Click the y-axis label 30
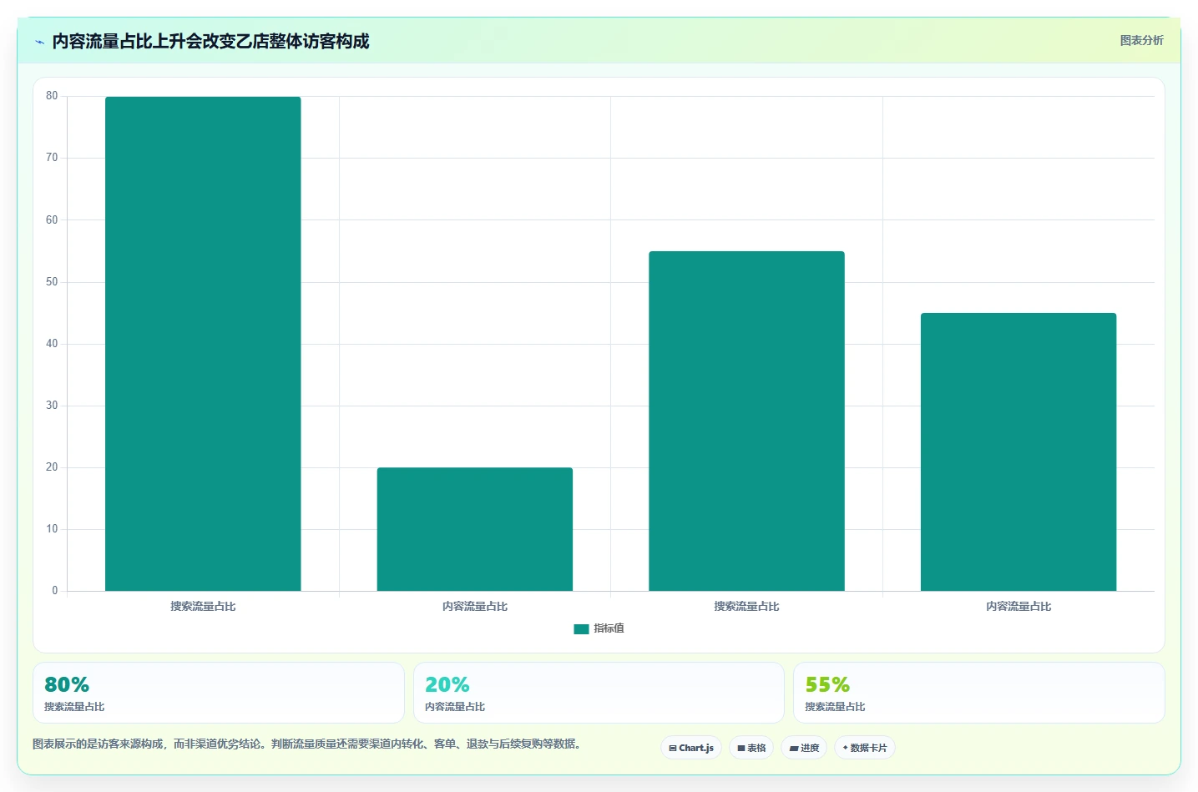Image resolution: width=1198 pixels, height=792 pixels. [x=52, y=406]
